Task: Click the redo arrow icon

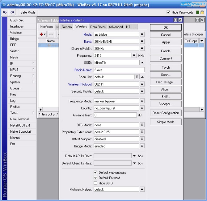Action: 12,12
